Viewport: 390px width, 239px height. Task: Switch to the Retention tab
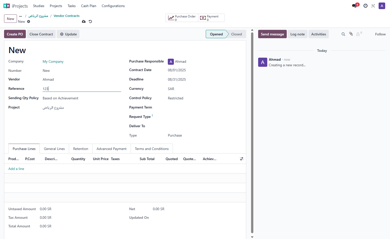point(81,149)
